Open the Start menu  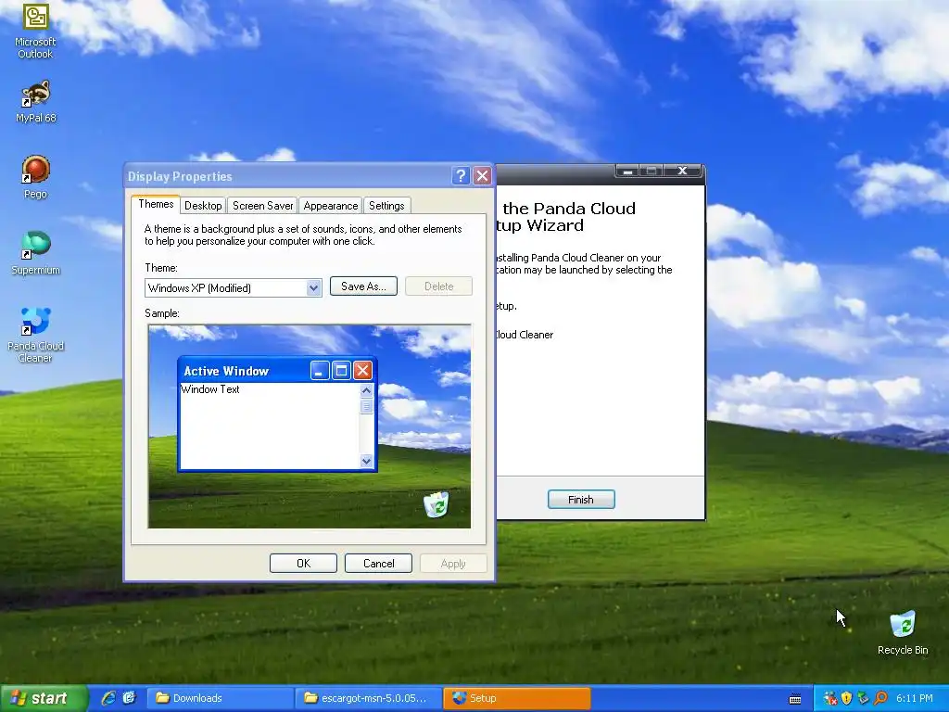tap(43, 698)
